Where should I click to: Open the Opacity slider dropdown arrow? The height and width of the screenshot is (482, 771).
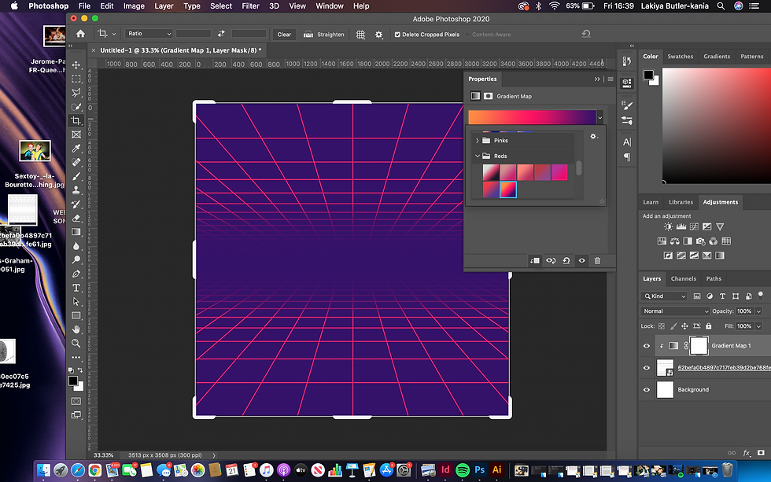(758, 311)
